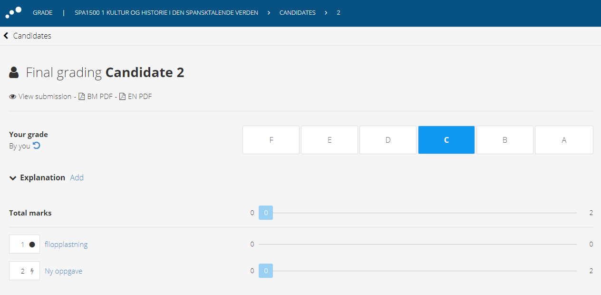The height and width of the screenshot is (295, 601).
Task: Click the black dot icon on question 1
Action: [x=32, y=245]
